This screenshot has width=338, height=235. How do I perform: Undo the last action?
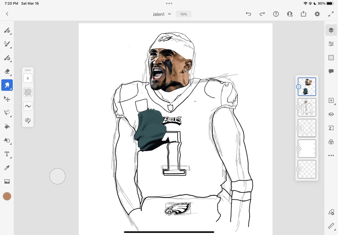(x=248, y=14)
